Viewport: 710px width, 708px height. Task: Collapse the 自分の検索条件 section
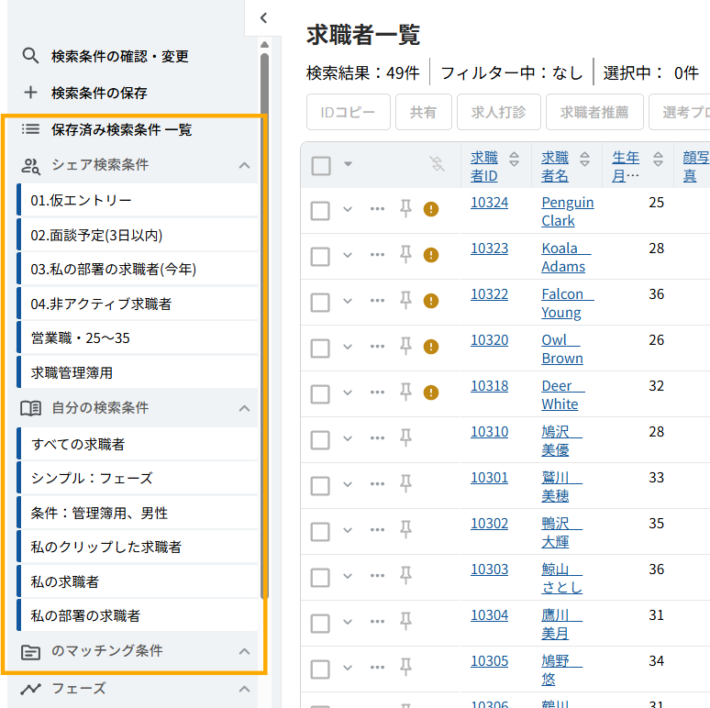tap(244, 408)
